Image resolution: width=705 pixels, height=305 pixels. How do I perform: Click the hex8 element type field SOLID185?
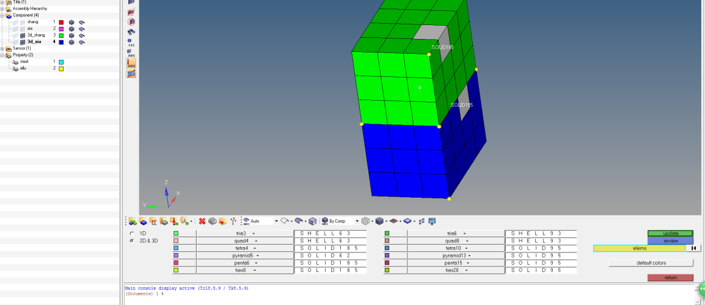click(330, 270)
